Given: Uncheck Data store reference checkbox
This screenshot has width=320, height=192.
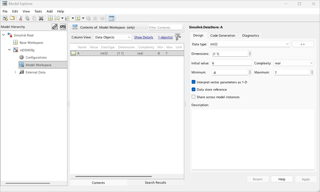Looking at the screenshot, I should point(193,90).
